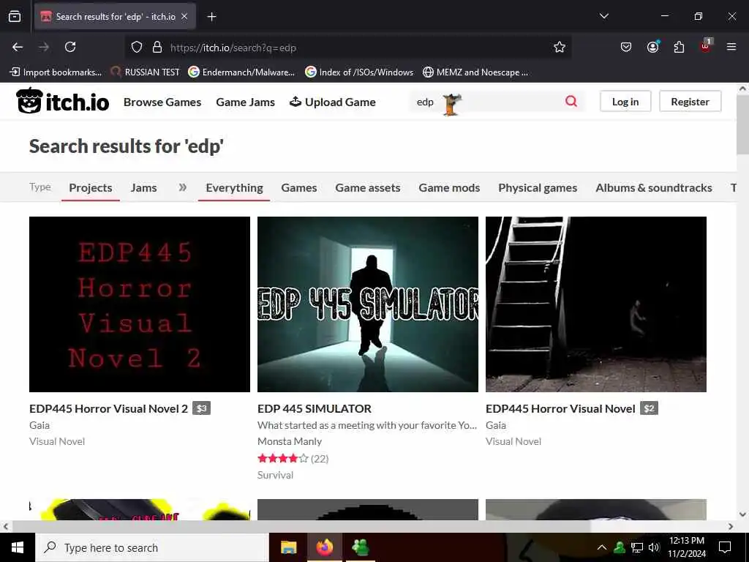Open the Firefox account icon
The height and width of the screenshot is (562, 749).
pos(652,46)
